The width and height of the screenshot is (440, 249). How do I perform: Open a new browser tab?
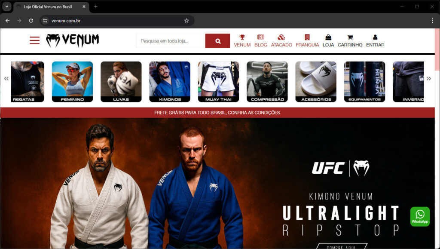tap(96, 6)
